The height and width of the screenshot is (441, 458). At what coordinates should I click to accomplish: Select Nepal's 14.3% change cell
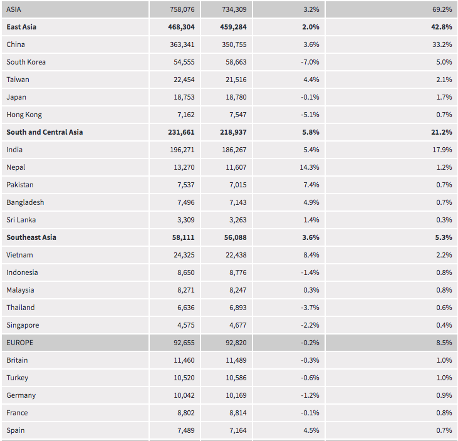[x=310, y=167]
